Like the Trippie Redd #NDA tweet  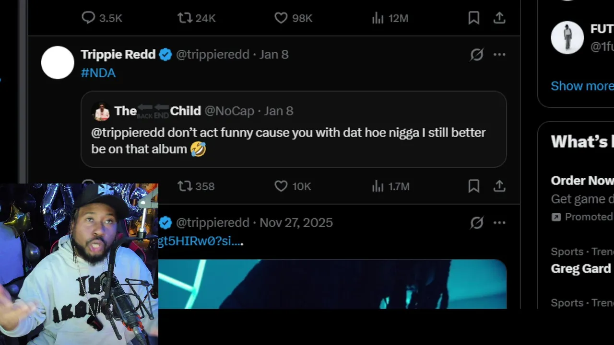(281, 186)
